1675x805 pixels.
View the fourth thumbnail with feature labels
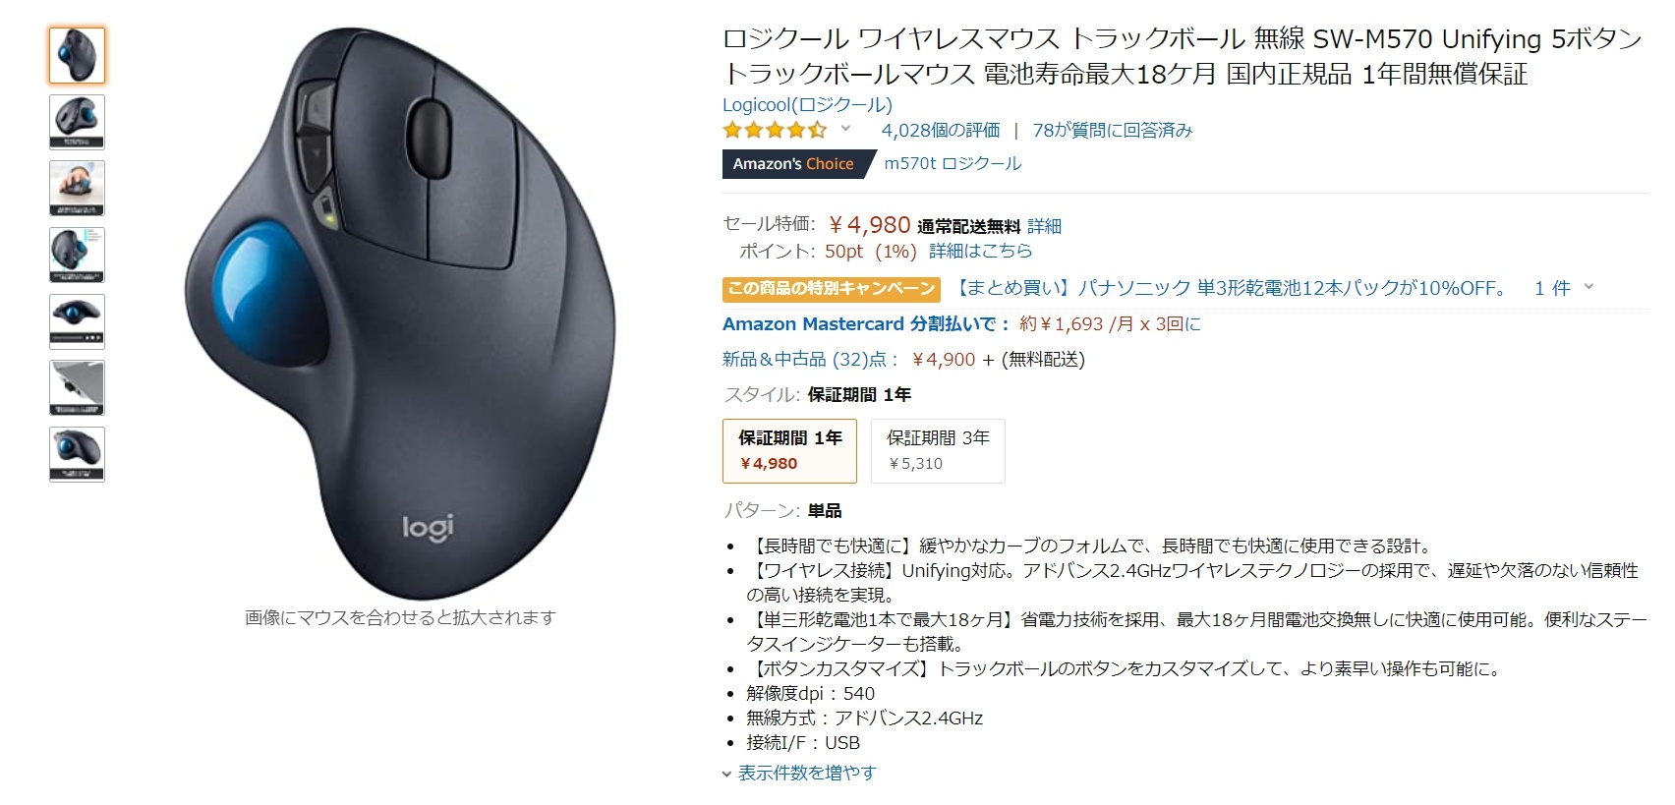[77, 255]
